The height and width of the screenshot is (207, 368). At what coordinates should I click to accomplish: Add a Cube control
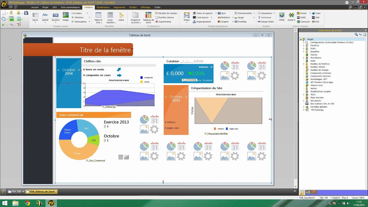coord(316,13)
